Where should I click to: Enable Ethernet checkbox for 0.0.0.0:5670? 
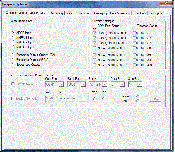[x=134, y=33]
